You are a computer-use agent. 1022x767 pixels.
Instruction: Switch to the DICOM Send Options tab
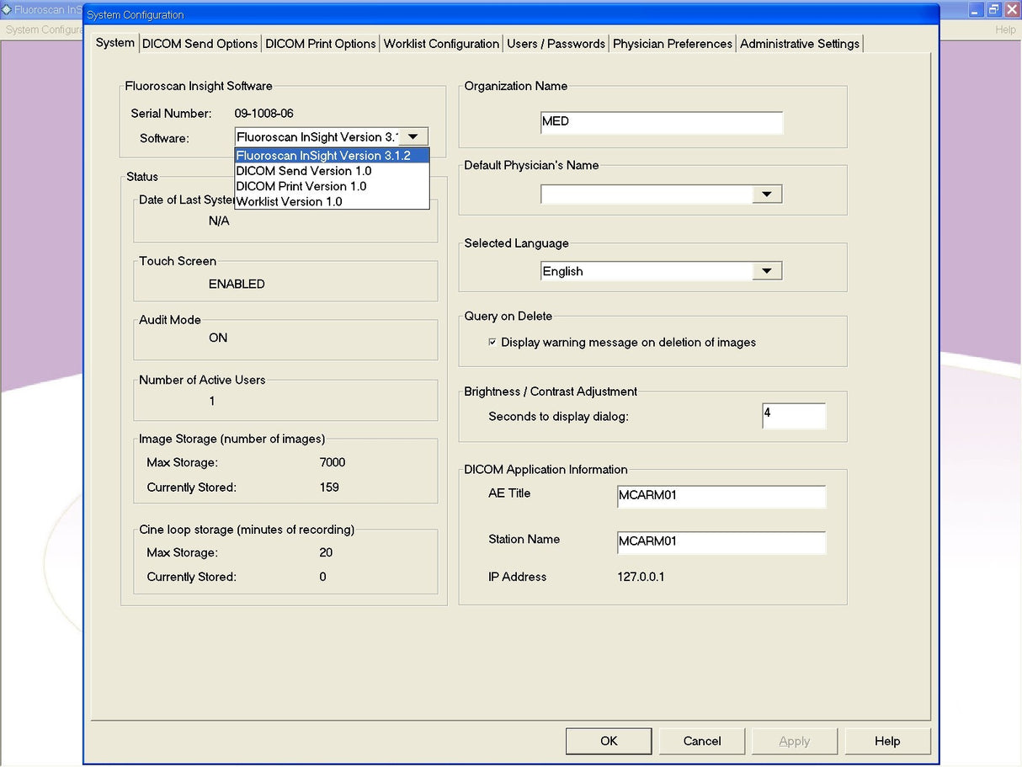[x=200, y=43]
